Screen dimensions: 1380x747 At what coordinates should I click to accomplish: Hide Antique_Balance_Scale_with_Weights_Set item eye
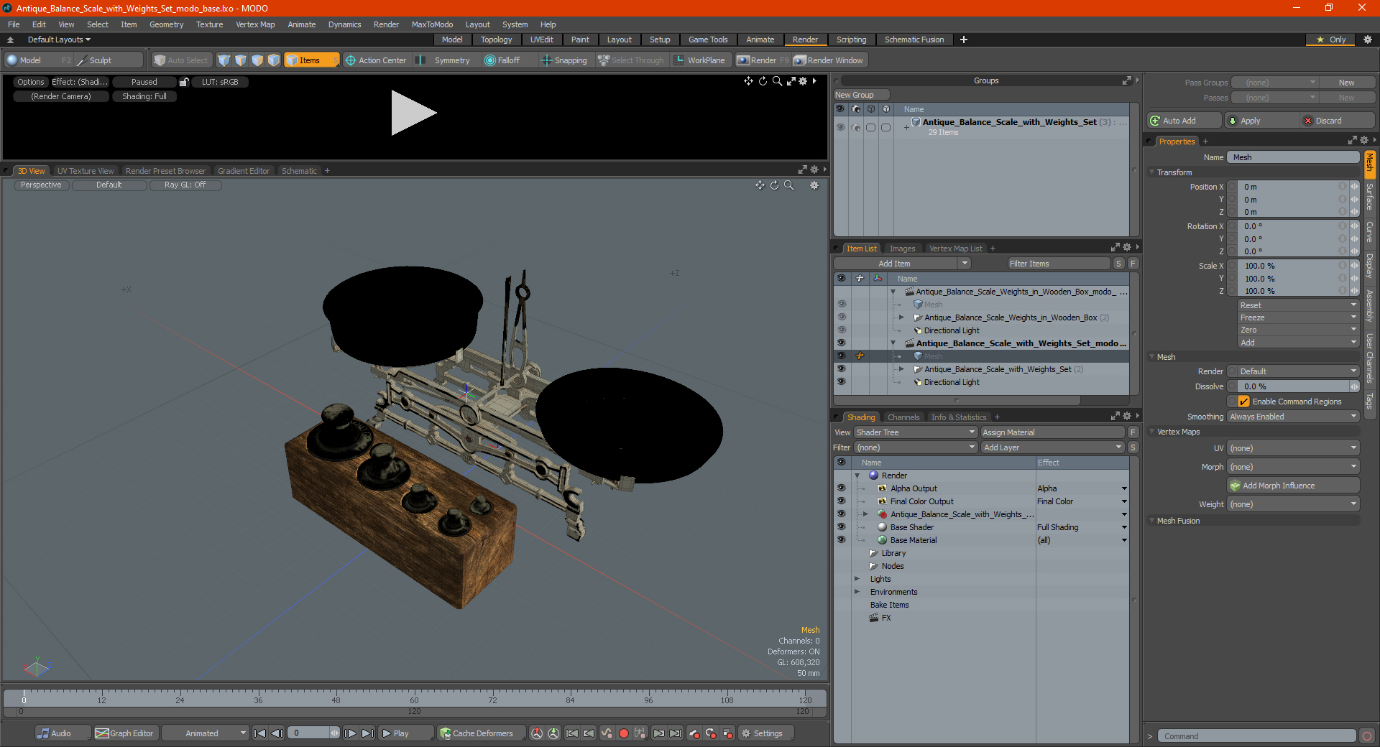841,369
